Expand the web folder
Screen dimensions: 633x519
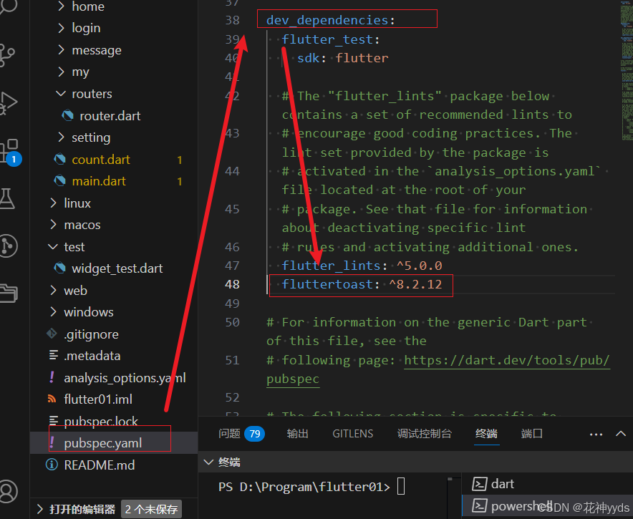point(53,290)
